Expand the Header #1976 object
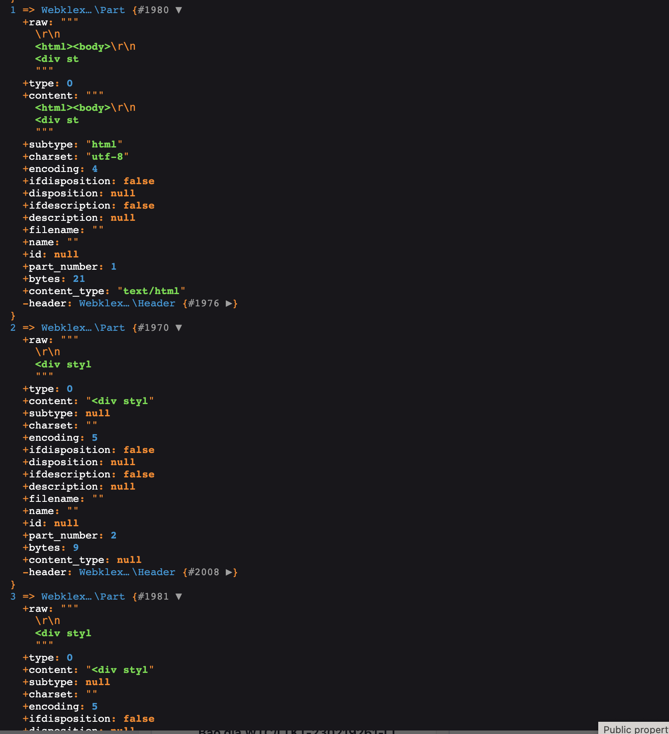The width and height of the screenshot is (669, 734). click(x=229, y=303)
